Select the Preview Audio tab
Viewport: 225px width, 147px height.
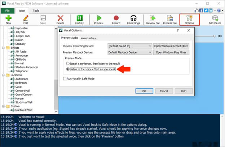pyautogui.click(x=70, y=38)
